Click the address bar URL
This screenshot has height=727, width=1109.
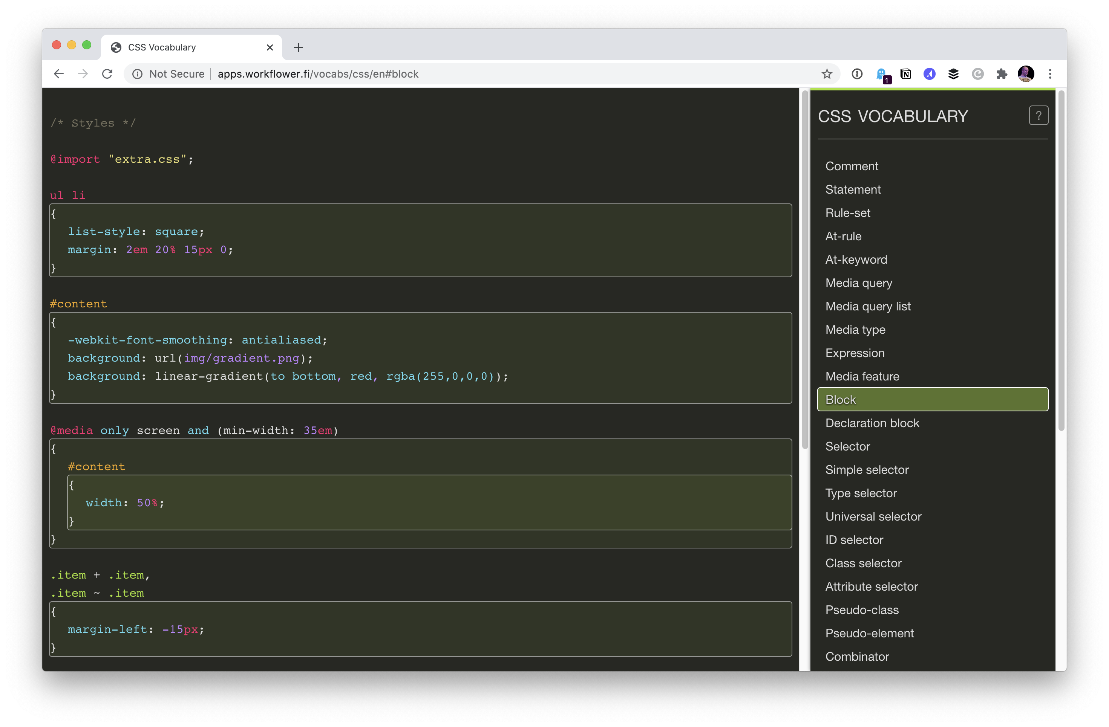click(x=318, y=74)
